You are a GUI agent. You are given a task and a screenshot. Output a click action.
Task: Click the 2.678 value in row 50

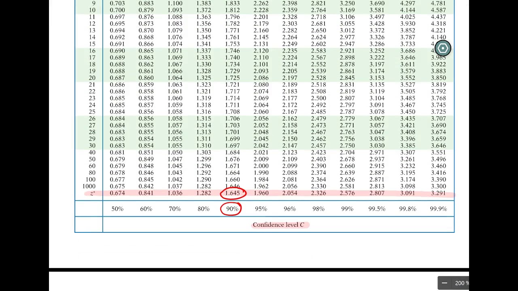(347, 159)
